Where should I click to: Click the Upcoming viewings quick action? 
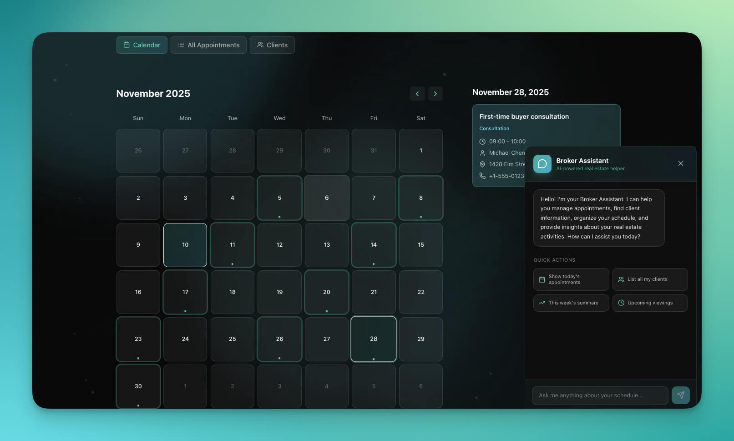650,303
